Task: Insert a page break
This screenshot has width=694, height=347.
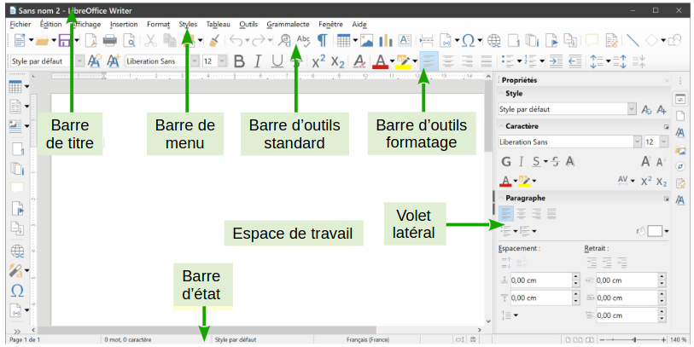Action: [427, 41]
